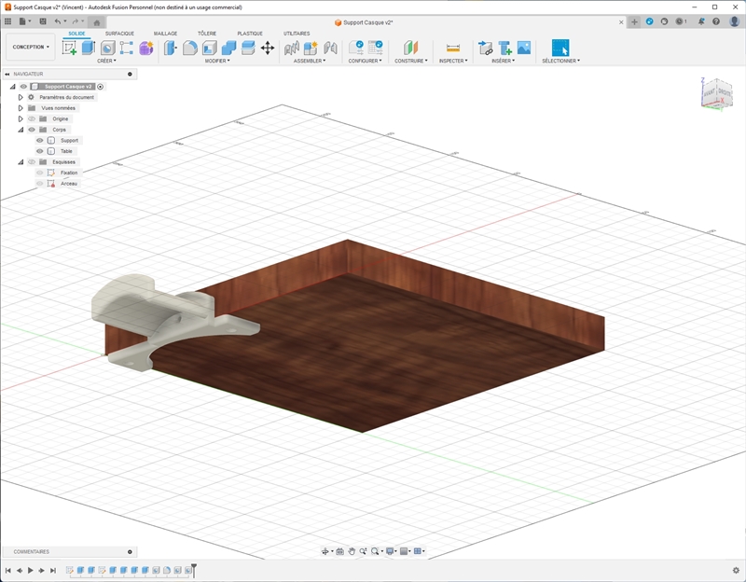This screenshot has height=582, width=746.
Task: Click the Home tab icon
Action: point(97,22)
